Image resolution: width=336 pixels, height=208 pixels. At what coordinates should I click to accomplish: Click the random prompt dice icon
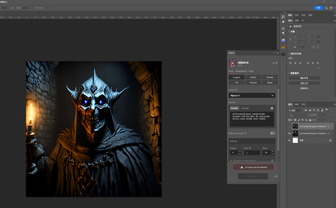point(272,108)
